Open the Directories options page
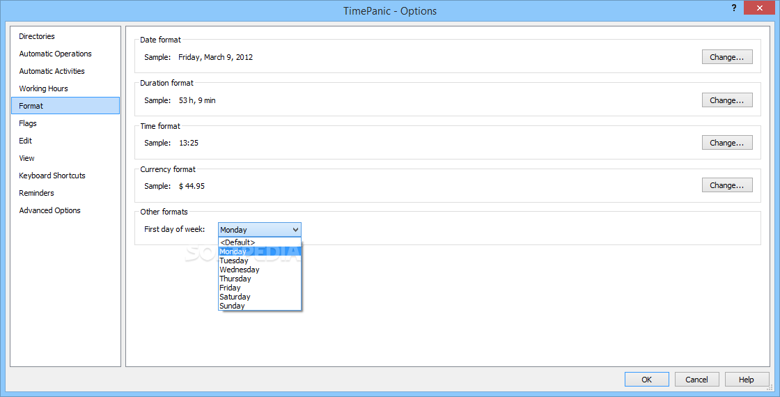 tap(65, 36)
